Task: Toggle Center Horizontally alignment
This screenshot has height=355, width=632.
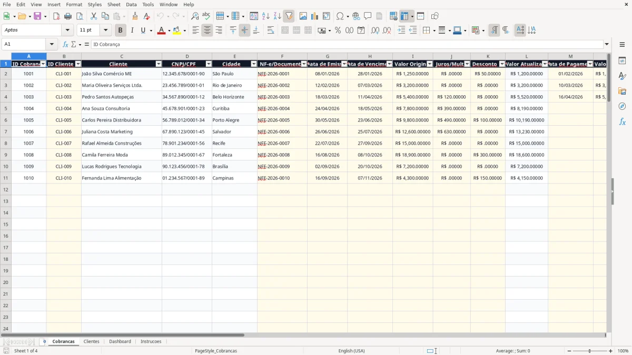Action: click(207, 31)
